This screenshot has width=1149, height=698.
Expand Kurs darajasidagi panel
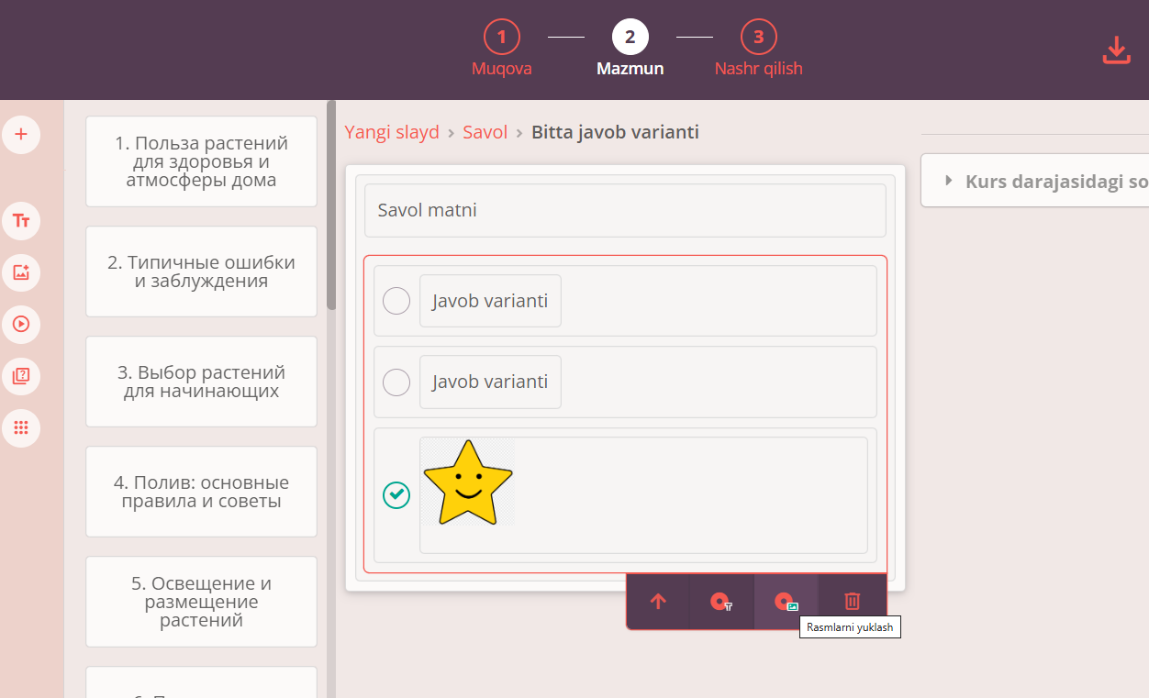pos(1037,181)
